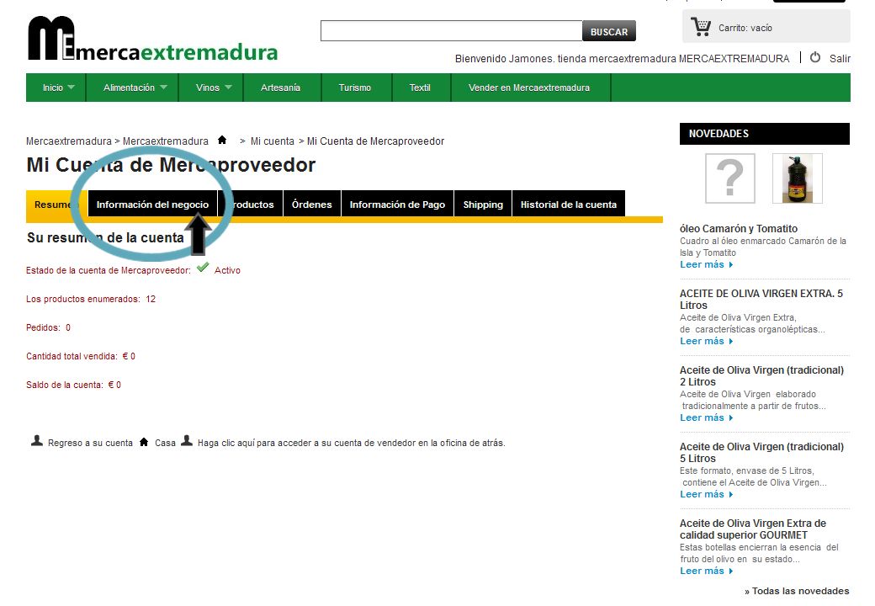Click Los productos enumerados: 12 text
The image size is (875, 606).
91,299
